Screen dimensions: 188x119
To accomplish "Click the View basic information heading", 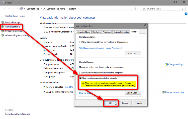I will coord(67,18).
